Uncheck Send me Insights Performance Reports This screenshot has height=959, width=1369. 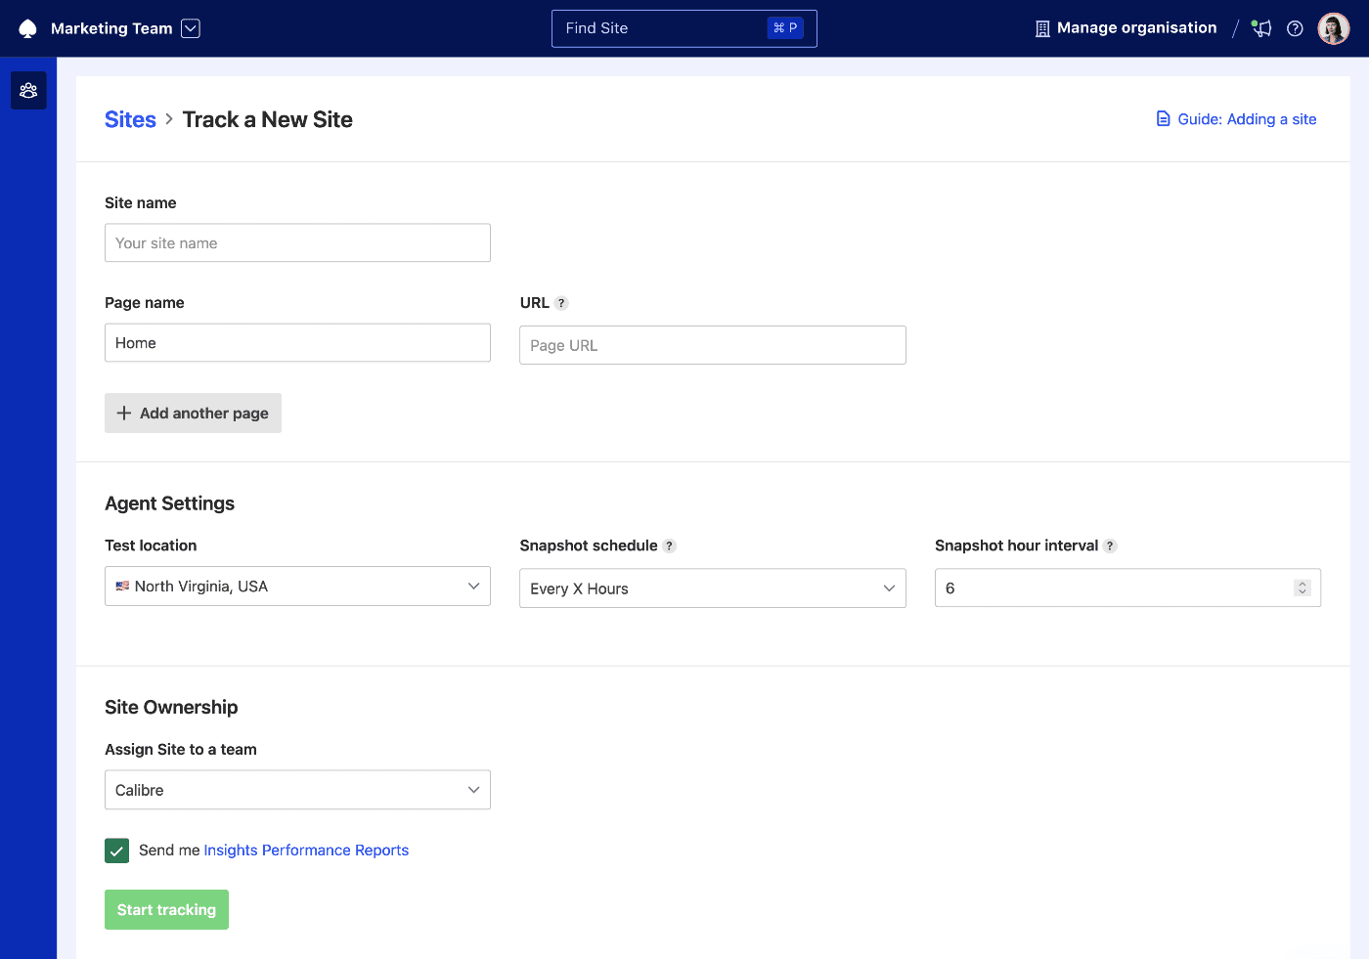point(116,850)
